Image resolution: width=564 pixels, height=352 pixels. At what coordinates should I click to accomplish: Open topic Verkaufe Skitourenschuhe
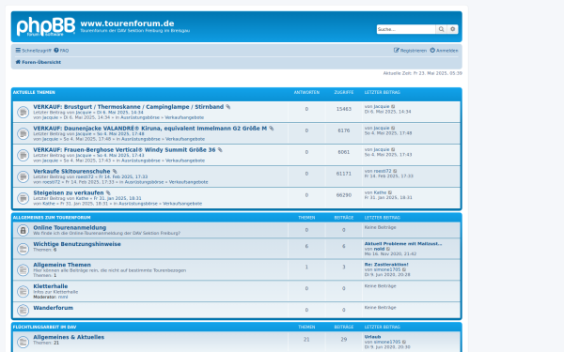pyautogui.click(x=71, y=172)
